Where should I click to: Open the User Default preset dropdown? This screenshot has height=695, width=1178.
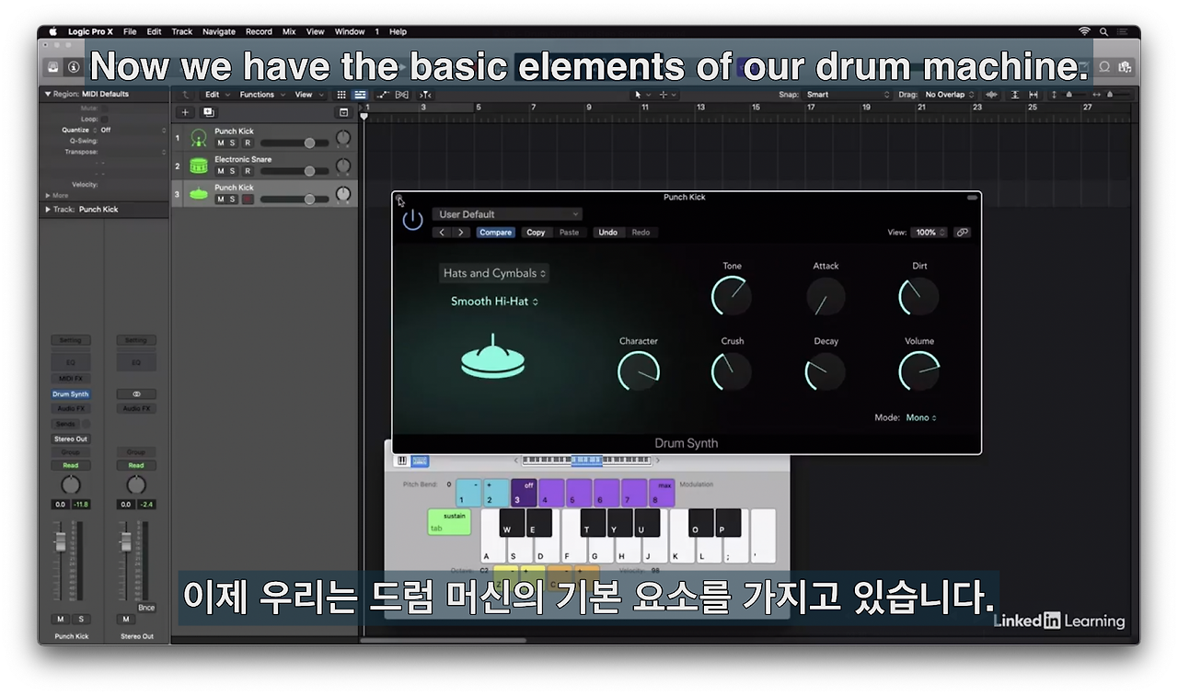507,214
